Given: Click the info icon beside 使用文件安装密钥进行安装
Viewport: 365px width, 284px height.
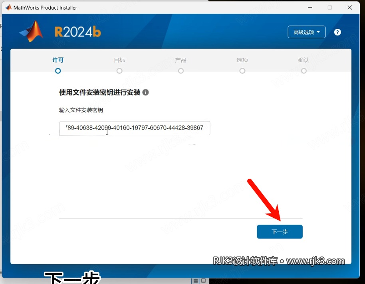Looking at the screenshot, I should coord(145,93).
